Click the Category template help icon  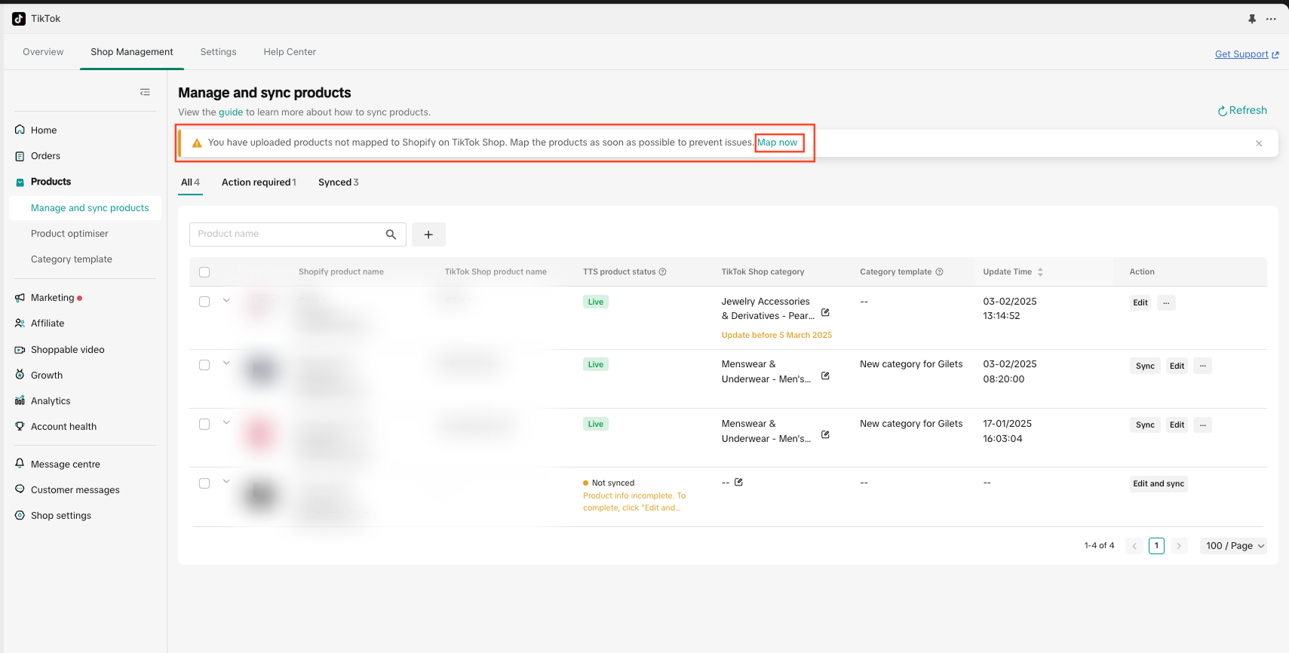[x=940, y=272]
